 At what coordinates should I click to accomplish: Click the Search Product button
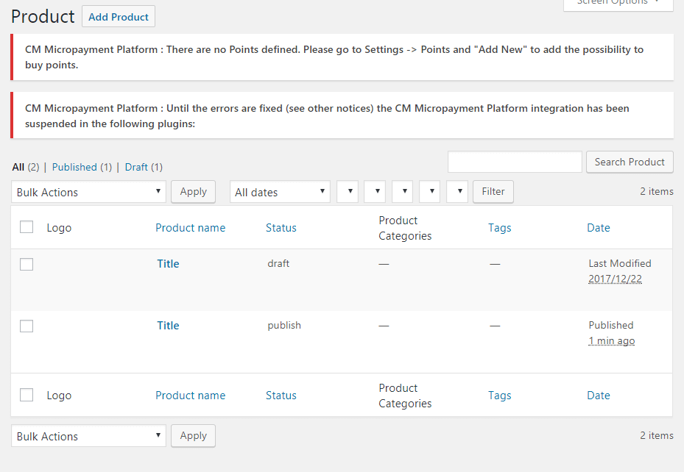pos(630,162)
